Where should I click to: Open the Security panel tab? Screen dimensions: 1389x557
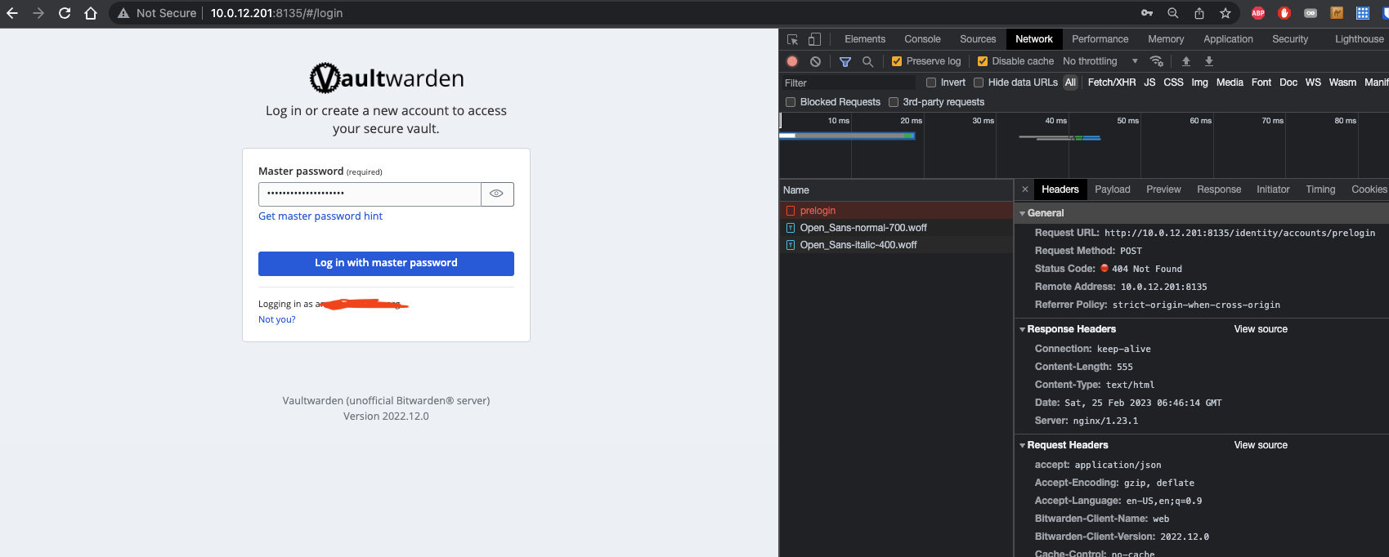[1290, 39]
